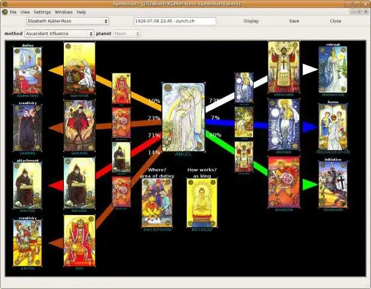Select the Battle card
Viewport: 371px width, 289px height.
[28, 243]
